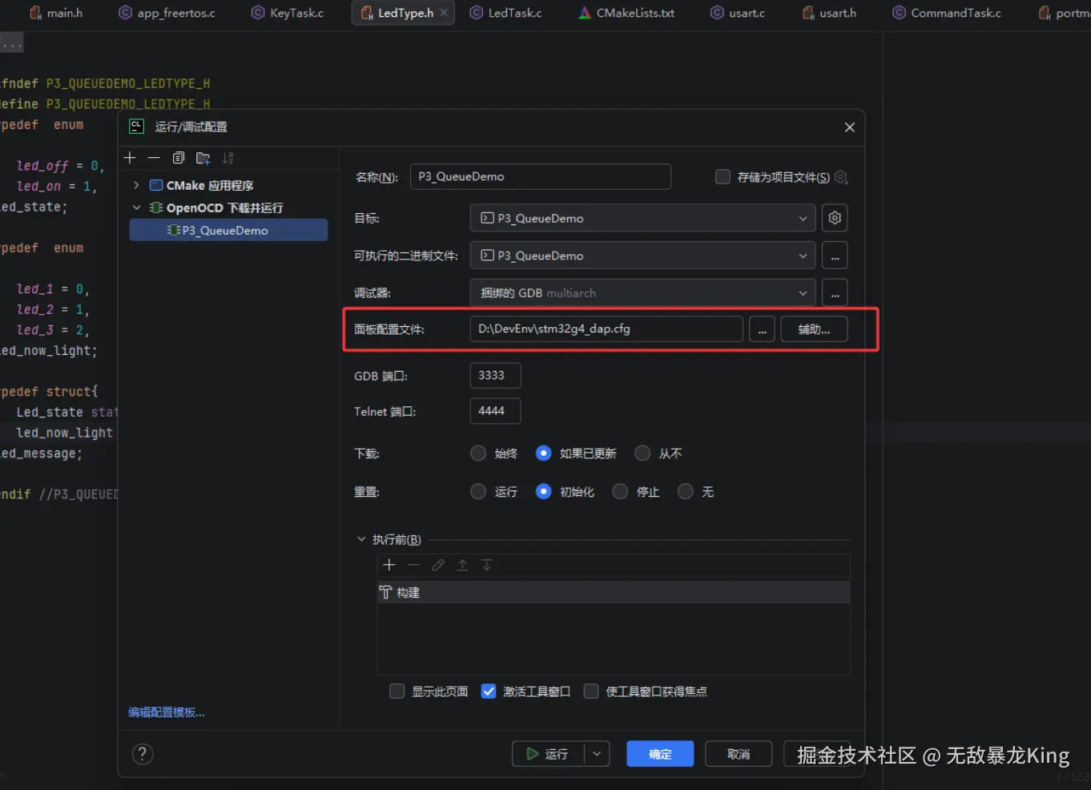Click the board config file path field
This screenshot has width=1091, height=790.
(x=606, y=329)
